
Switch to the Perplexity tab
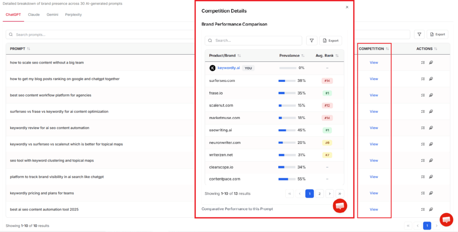click(x=73, y=15)
